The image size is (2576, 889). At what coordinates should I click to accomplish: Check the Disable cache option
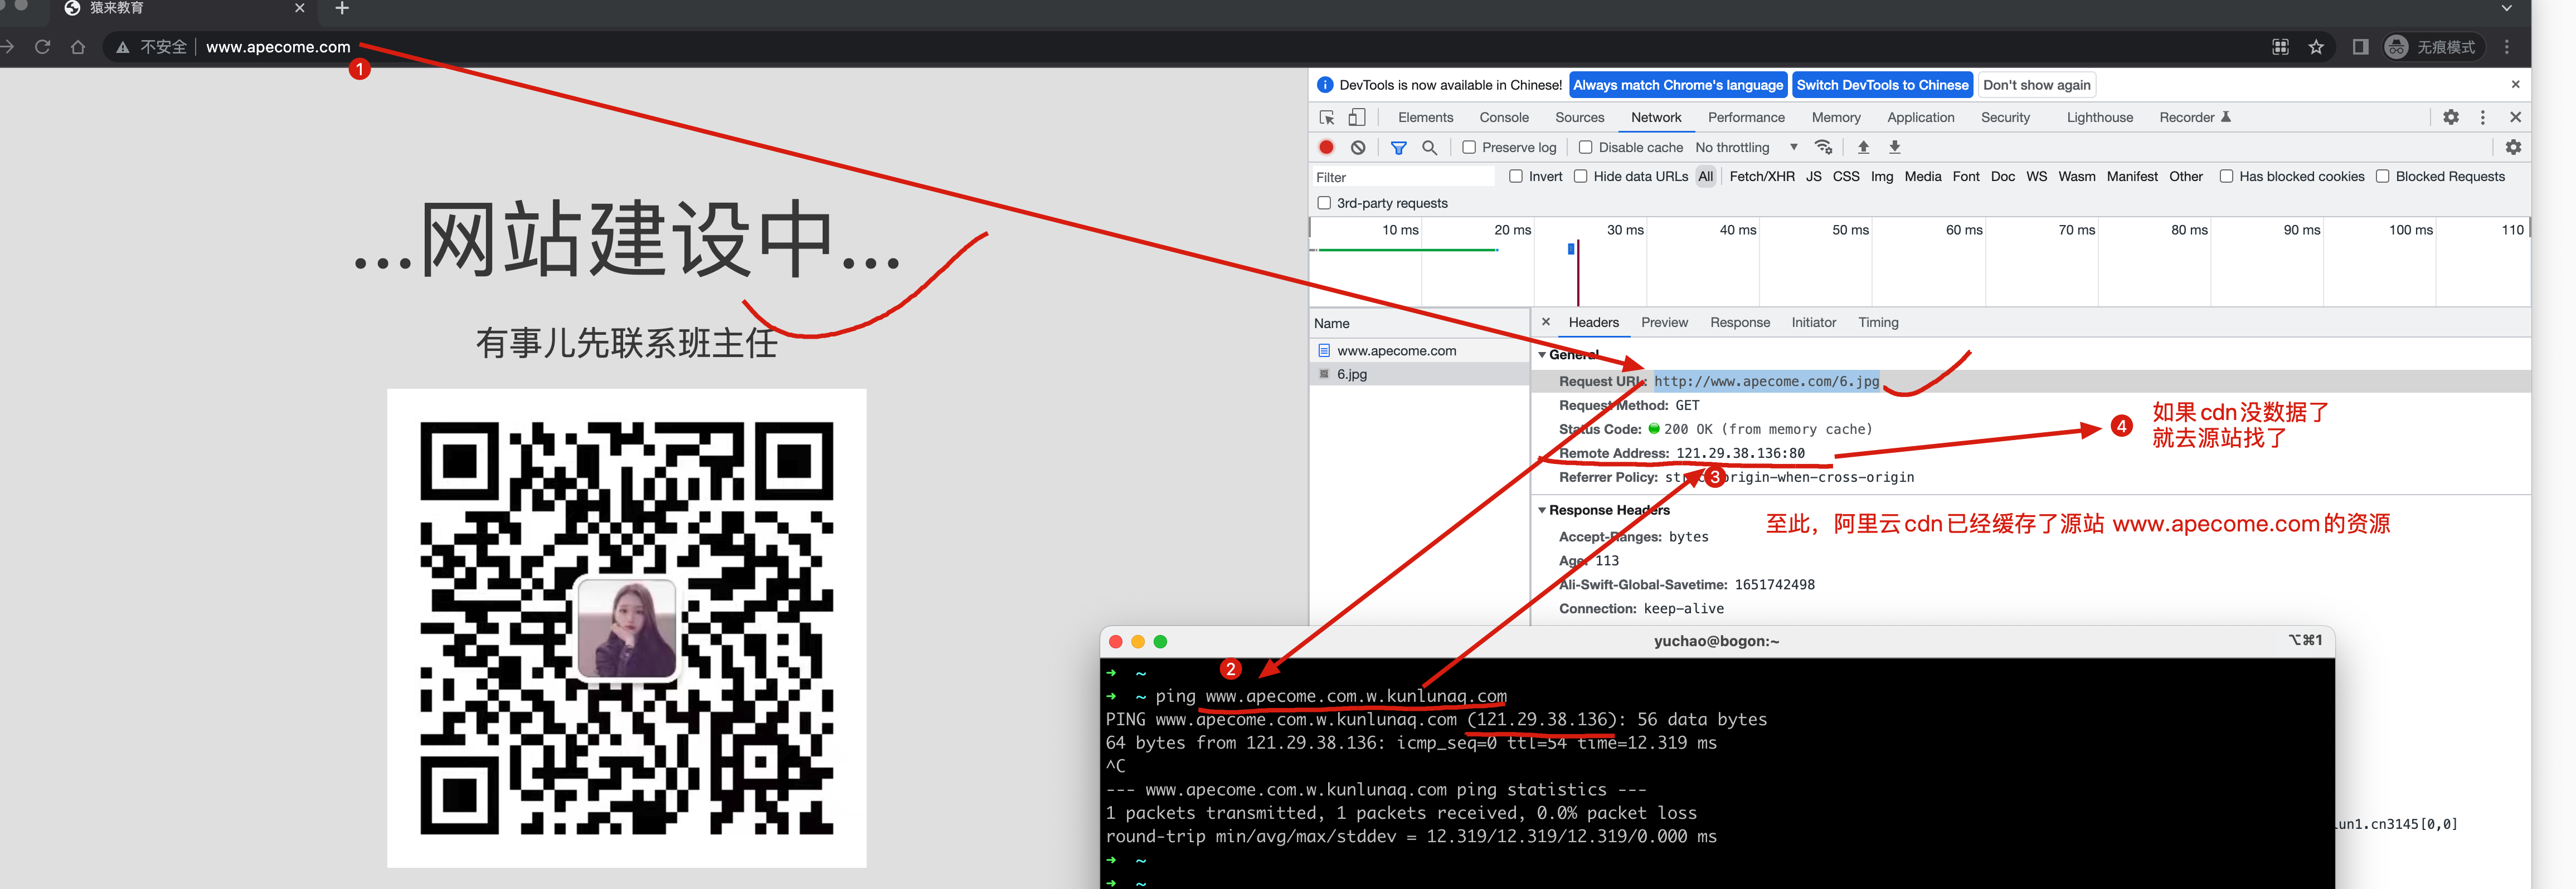point(1585,147)
